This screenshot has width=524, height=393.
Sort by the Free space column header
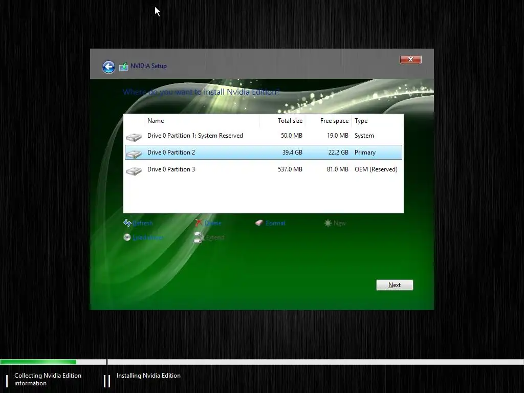pos(328,121)
